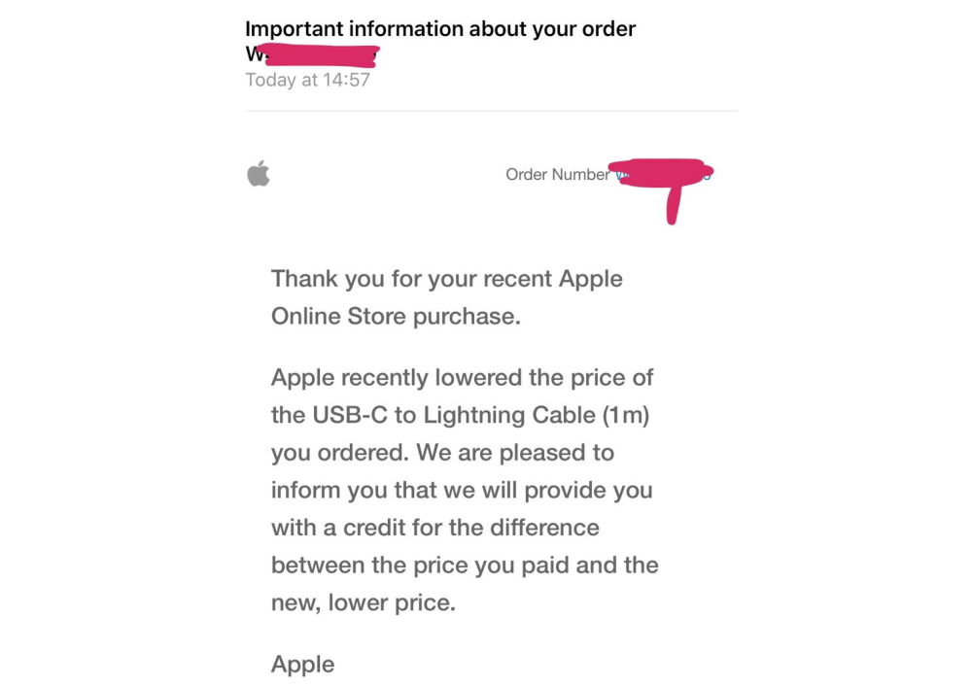Click the "Today at 14:57" timestamp
Screen dimensions: 972x687
[x=307, y=80]
